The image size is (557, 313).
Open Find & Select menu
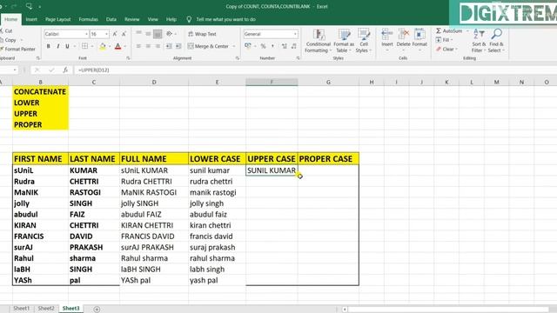pyautogui.click(x=496, y=41)
